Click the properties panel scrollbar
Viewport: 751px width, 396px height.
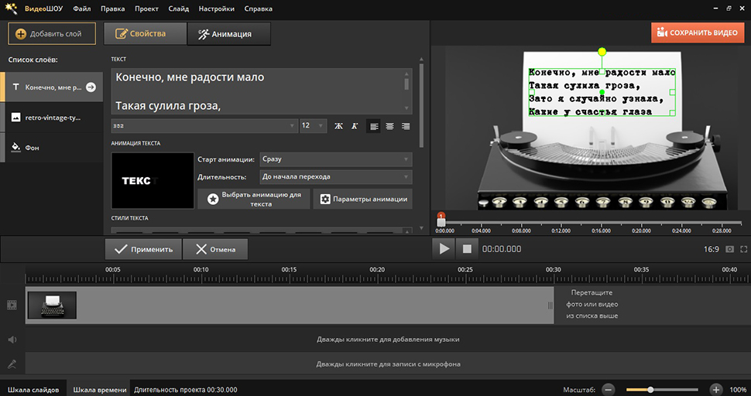tap(421, 105)
